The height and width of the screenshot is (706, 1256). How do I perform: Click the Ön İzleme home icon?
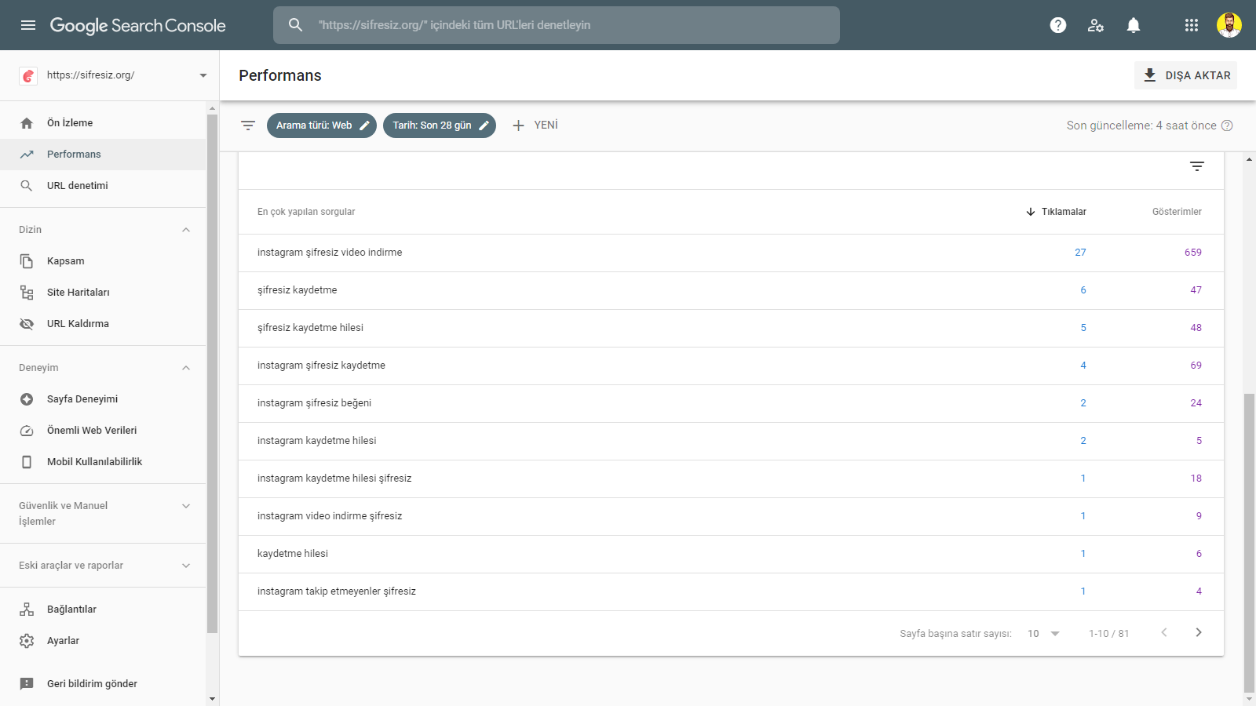pos(27,123)
